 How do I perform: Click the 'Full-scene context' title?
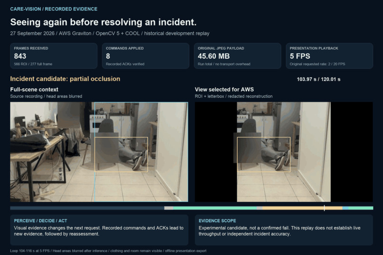pyautogui.click(x=34, y=90)
